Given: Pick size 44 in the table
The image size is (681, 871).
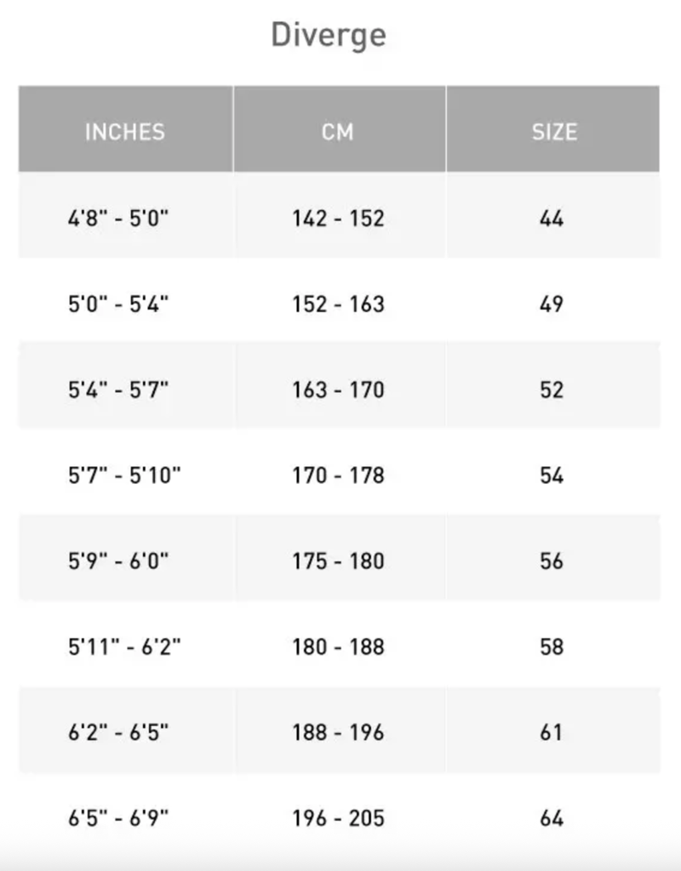Looking at the screenshot, I should 552,219.
